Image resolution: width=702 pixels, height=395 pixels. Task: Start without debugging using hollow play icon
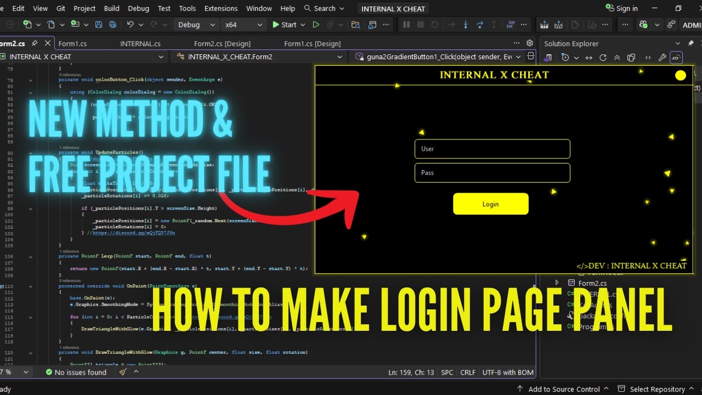coord(316,25)
